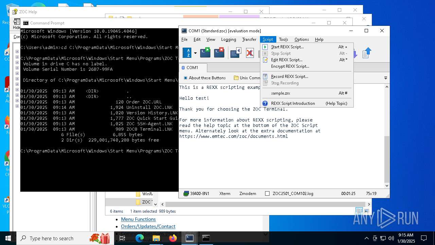Viewport: 435px width, 245px height.
Task: Click the emtec.com documents URL in terminal
Action: point(233,136)
